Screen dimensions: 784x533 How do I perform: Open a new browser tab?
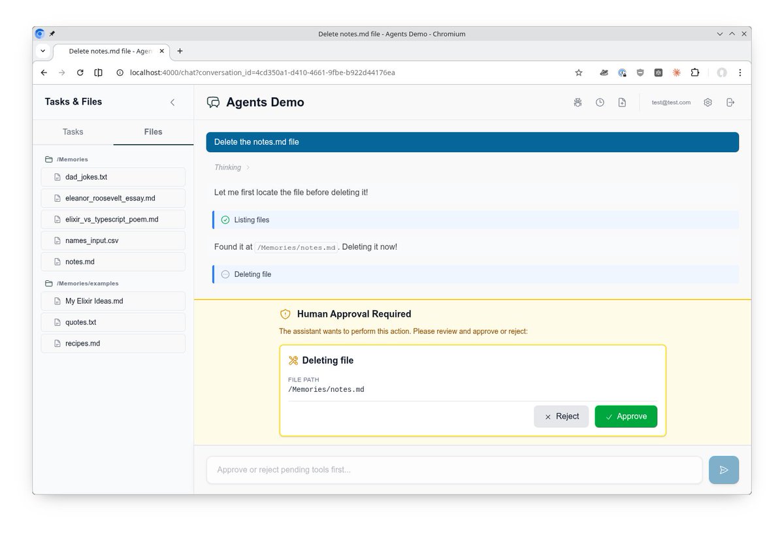coord(180,51)
